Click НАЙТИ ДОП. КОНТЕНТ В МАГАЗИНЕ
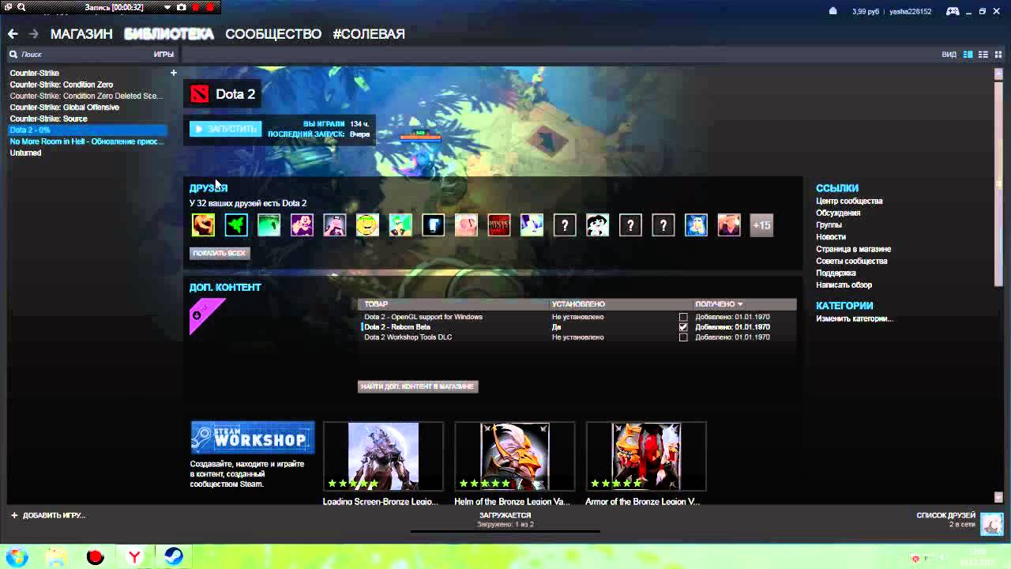The width and height of the screenshot is (1011, 569). [418, 386]
